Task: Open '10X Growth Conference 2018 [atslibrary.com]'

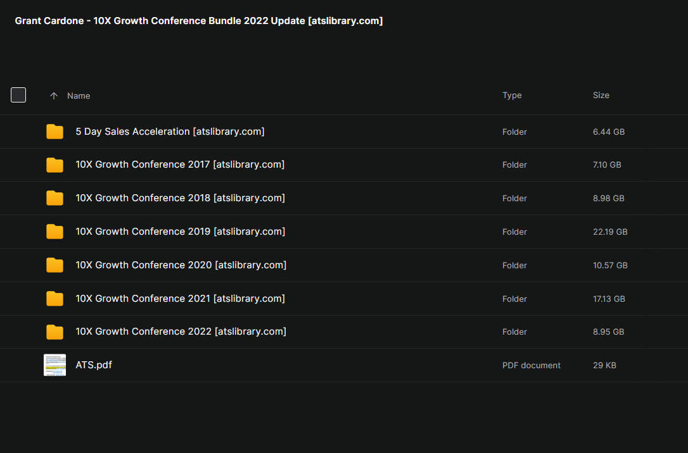Action: point(180,198)
